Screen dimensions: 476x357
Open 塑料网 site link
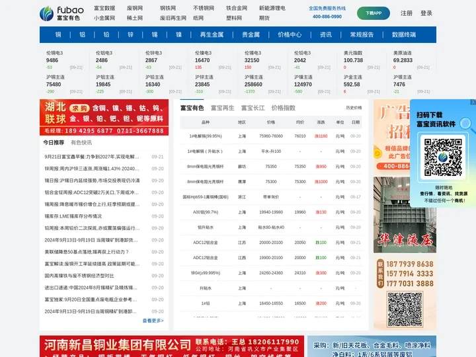click(234, 18)
